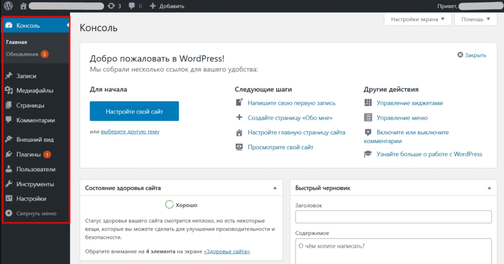Image resolution: width=504 pixels, height=264 pixels.
Task: Click the Консоль dashboard gauge icon
Action: tap(9, 26)
